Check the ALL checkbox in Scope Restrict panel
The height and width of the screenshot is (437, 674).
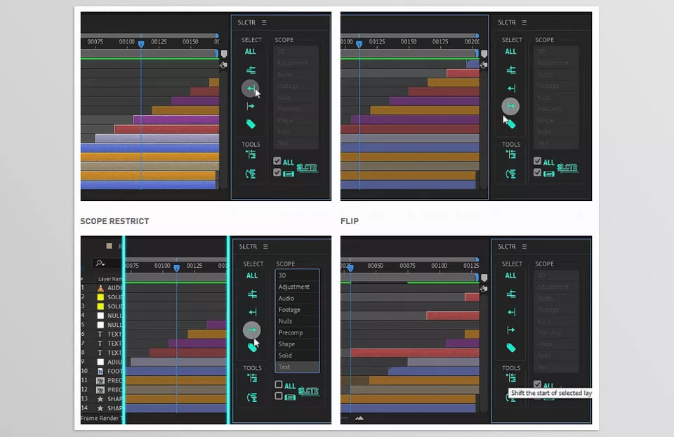pos(279,384)
